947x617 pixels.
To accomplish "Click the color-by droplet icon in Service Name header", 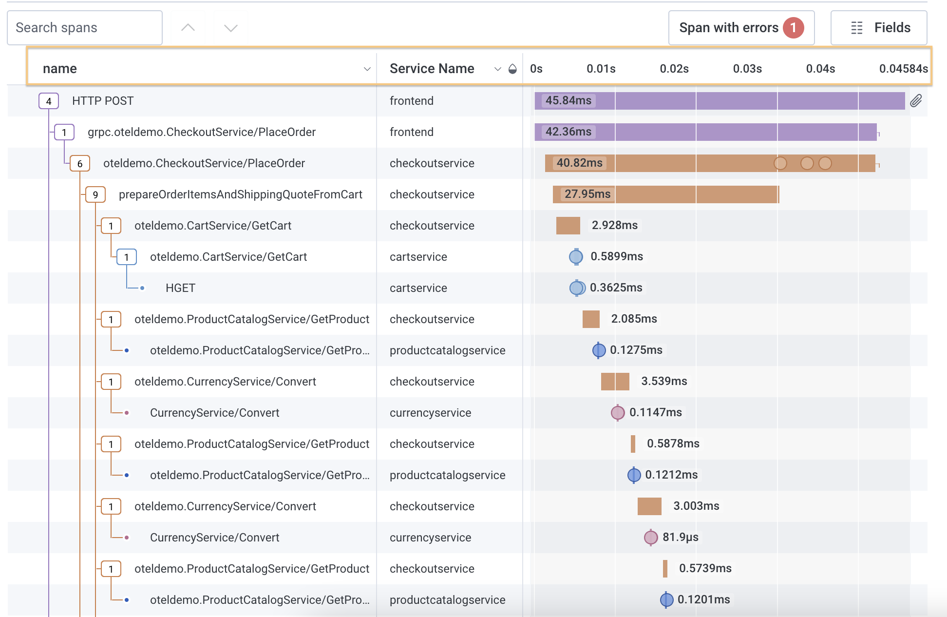I will pyautogui.click(x=512, y=69).
